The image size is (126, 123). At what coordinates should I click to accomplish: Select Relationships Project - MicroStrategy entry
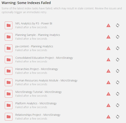pyautogui.click(x=38, y=115)
